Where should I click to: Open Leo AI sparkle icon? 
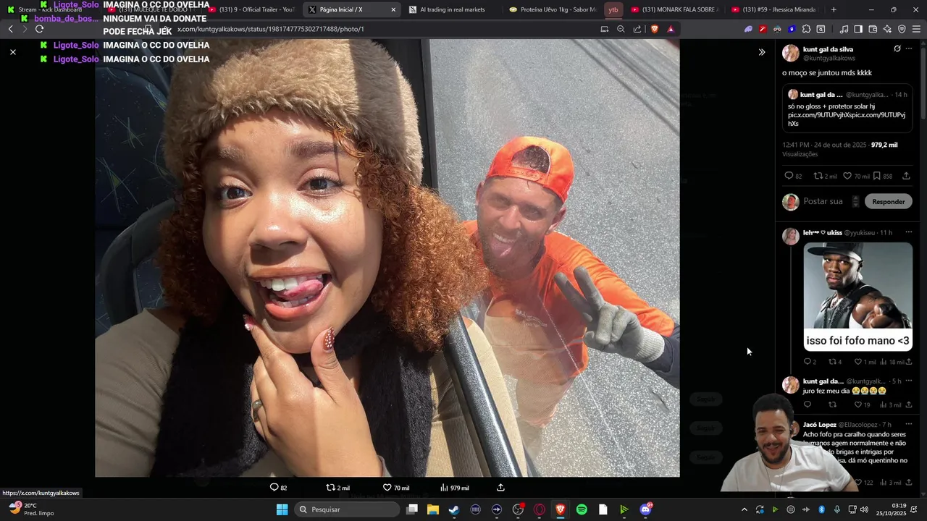887,29
